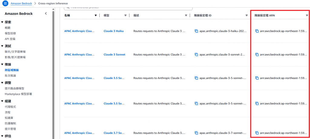The width and height of the screenshot is (310, 139).
Task: Collapse the 測試 sidebar section
Action: (x=2, y=46)
